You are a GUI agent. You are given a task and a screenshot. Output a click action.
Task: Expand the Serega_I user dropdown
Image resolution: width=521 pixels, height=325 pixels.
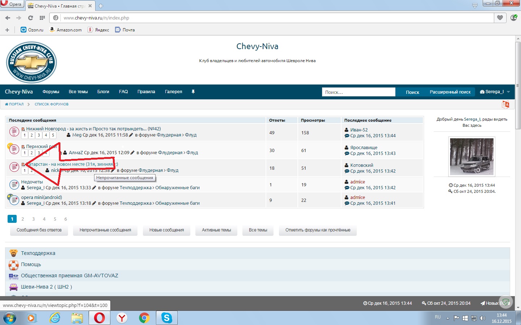(495, 92)
